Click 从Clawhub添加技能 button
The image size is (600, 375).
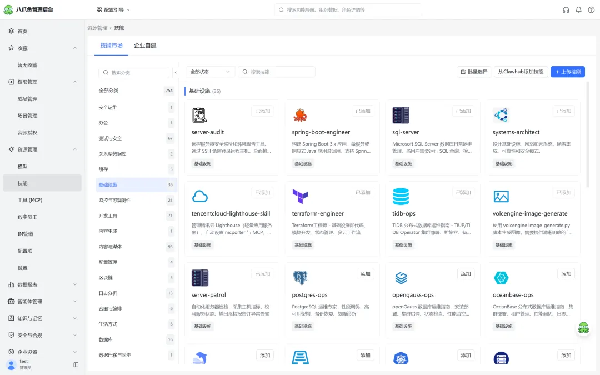[521, 72]
